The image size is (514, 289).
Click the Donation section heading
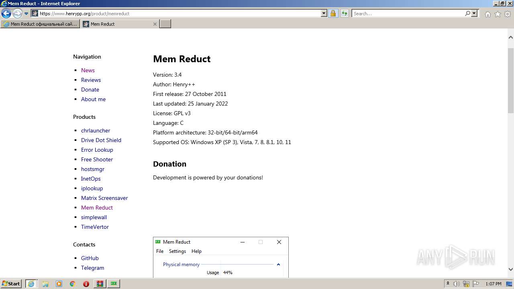click(x=169, y=164)
